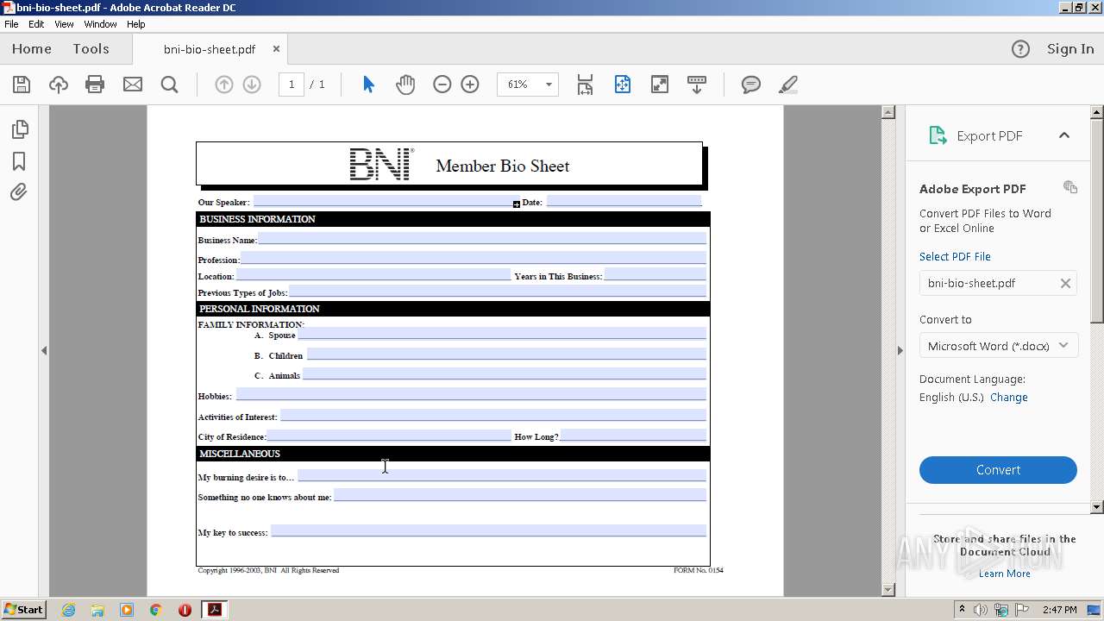
Task: Select the Highlight pen tool
Action: pos(787,85)
